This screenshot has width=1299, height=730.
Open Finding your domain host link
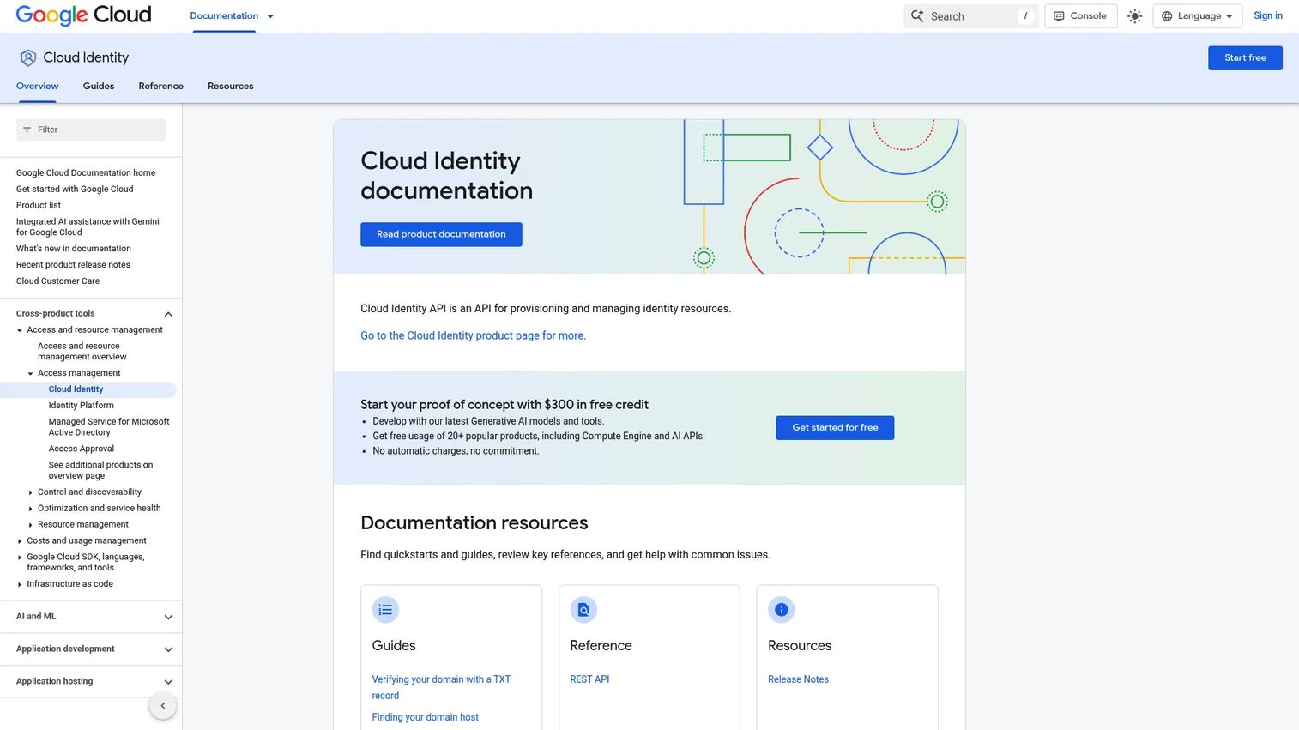point(425,717)
